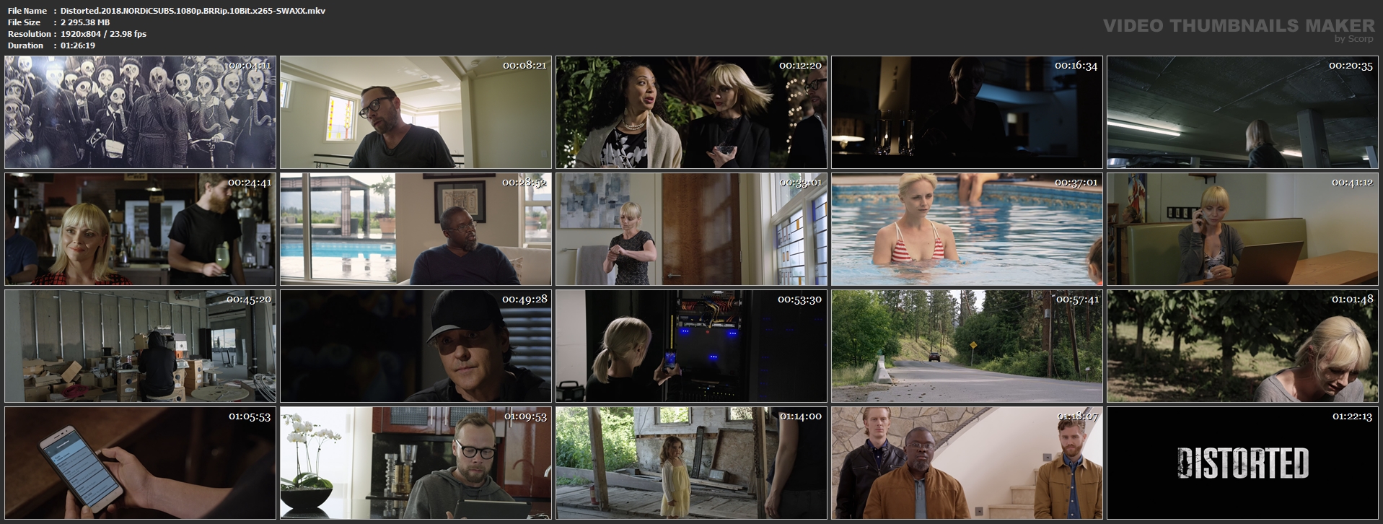Click the duration value 01:26:19
This screenshot has height=524, width=1383.
point(78,45)
